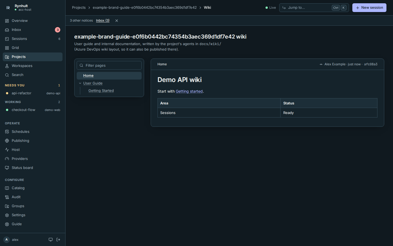Open the Inbox sidebar item
The width and height of the screenshot is (393, 246).
32,30
